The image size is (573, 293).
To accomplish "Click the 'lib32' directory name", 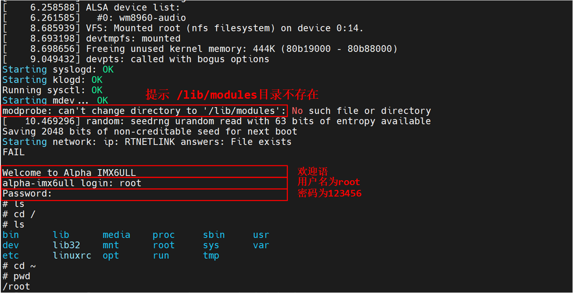I will point(66,245).
